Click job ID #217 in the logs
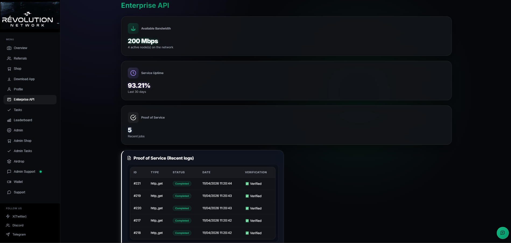 tap(137, 220)
